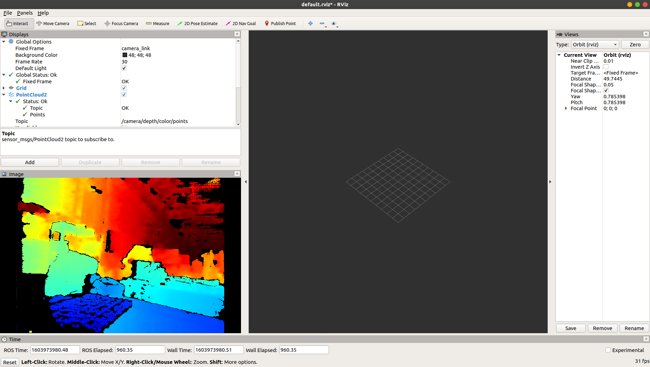Image resolution: width=650 pixels, height=367 pixels.
Task: Activate Focus Camera
Action: tap(121, 23)
